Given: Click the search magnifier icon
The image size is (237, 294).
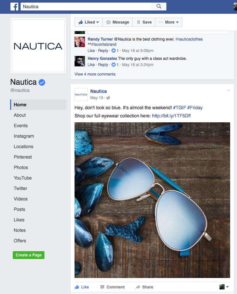Looking at the screenshot, I should point(159,6).
